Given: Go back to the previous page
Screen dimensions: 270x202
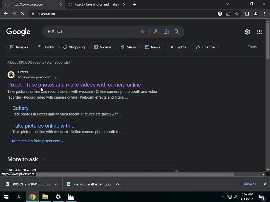Looking at the screenshot, I should [6, 14].
